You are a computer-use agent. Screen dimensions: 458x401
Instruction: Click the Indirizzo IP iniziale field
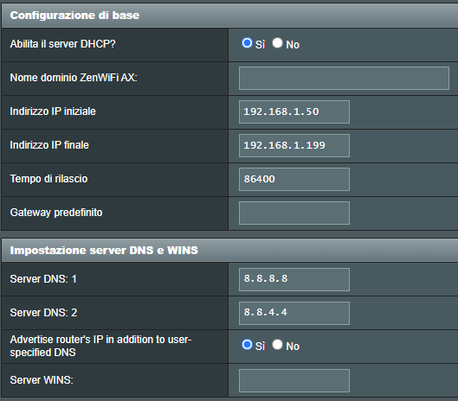pyautogui.click(x=294, y=111)
